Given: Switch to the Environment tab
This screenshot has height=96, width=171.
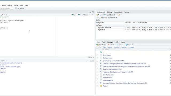Looking at the screenshot, I should [101, 12].
